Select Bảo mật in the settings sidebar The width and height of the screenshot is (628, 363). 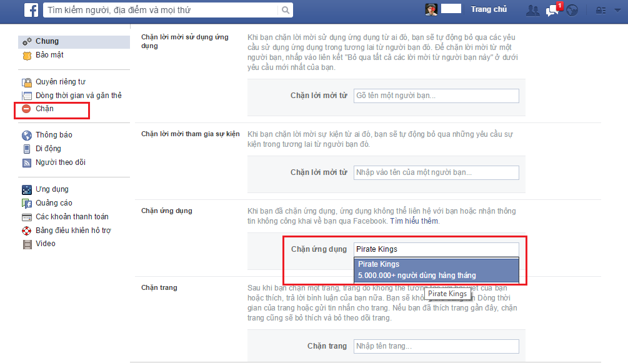[49, 55]
